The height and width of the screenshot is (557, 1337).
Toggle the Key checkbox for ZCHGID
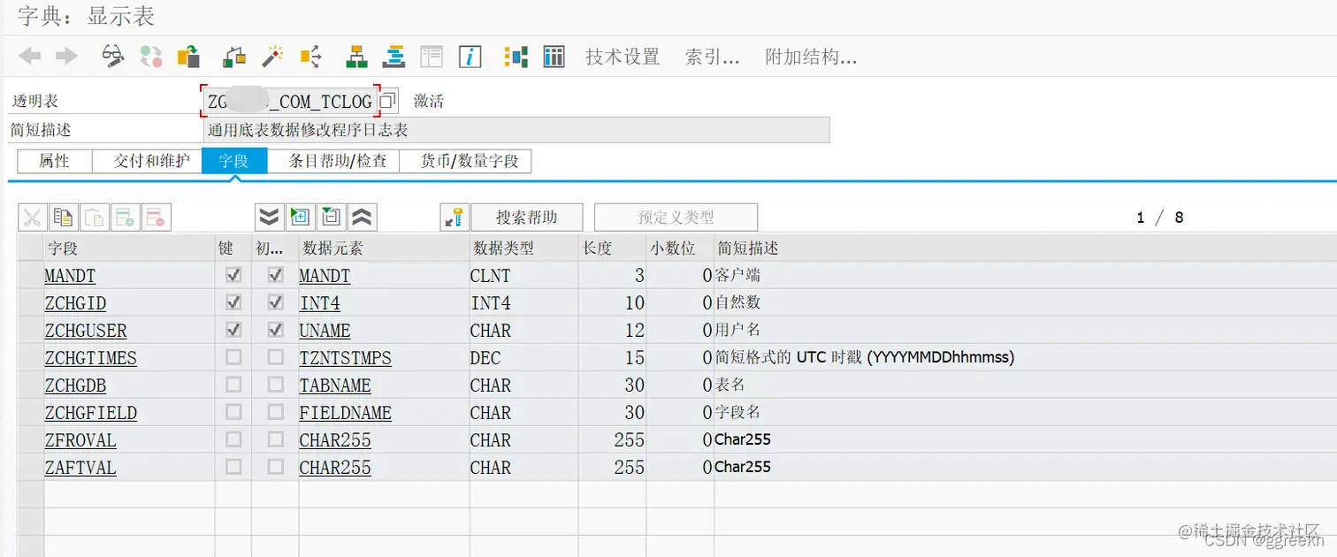[x=233, y=302]
